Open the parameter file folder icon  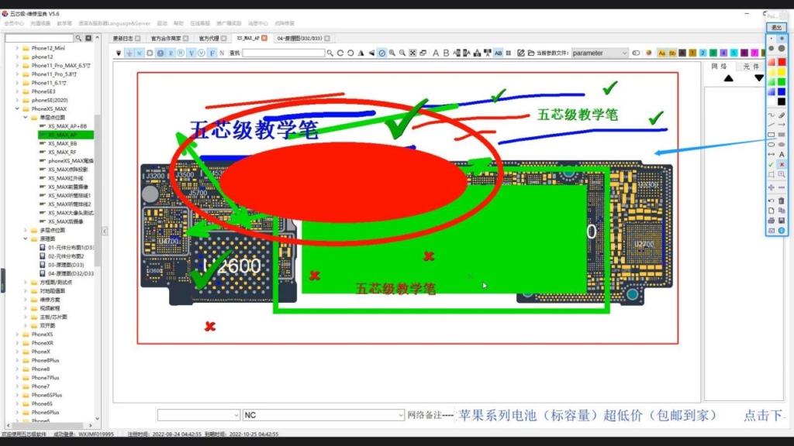[x=531, y=53]
